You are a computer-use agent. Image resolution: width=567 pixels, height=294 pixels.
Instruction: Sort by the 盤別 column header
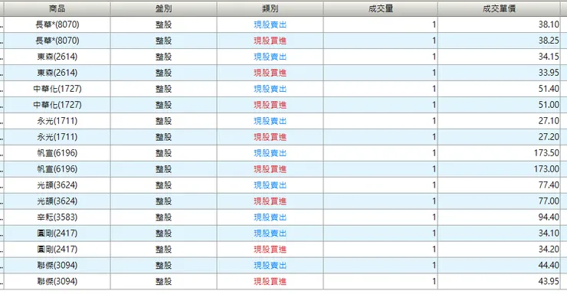click(x=163, y=8)
